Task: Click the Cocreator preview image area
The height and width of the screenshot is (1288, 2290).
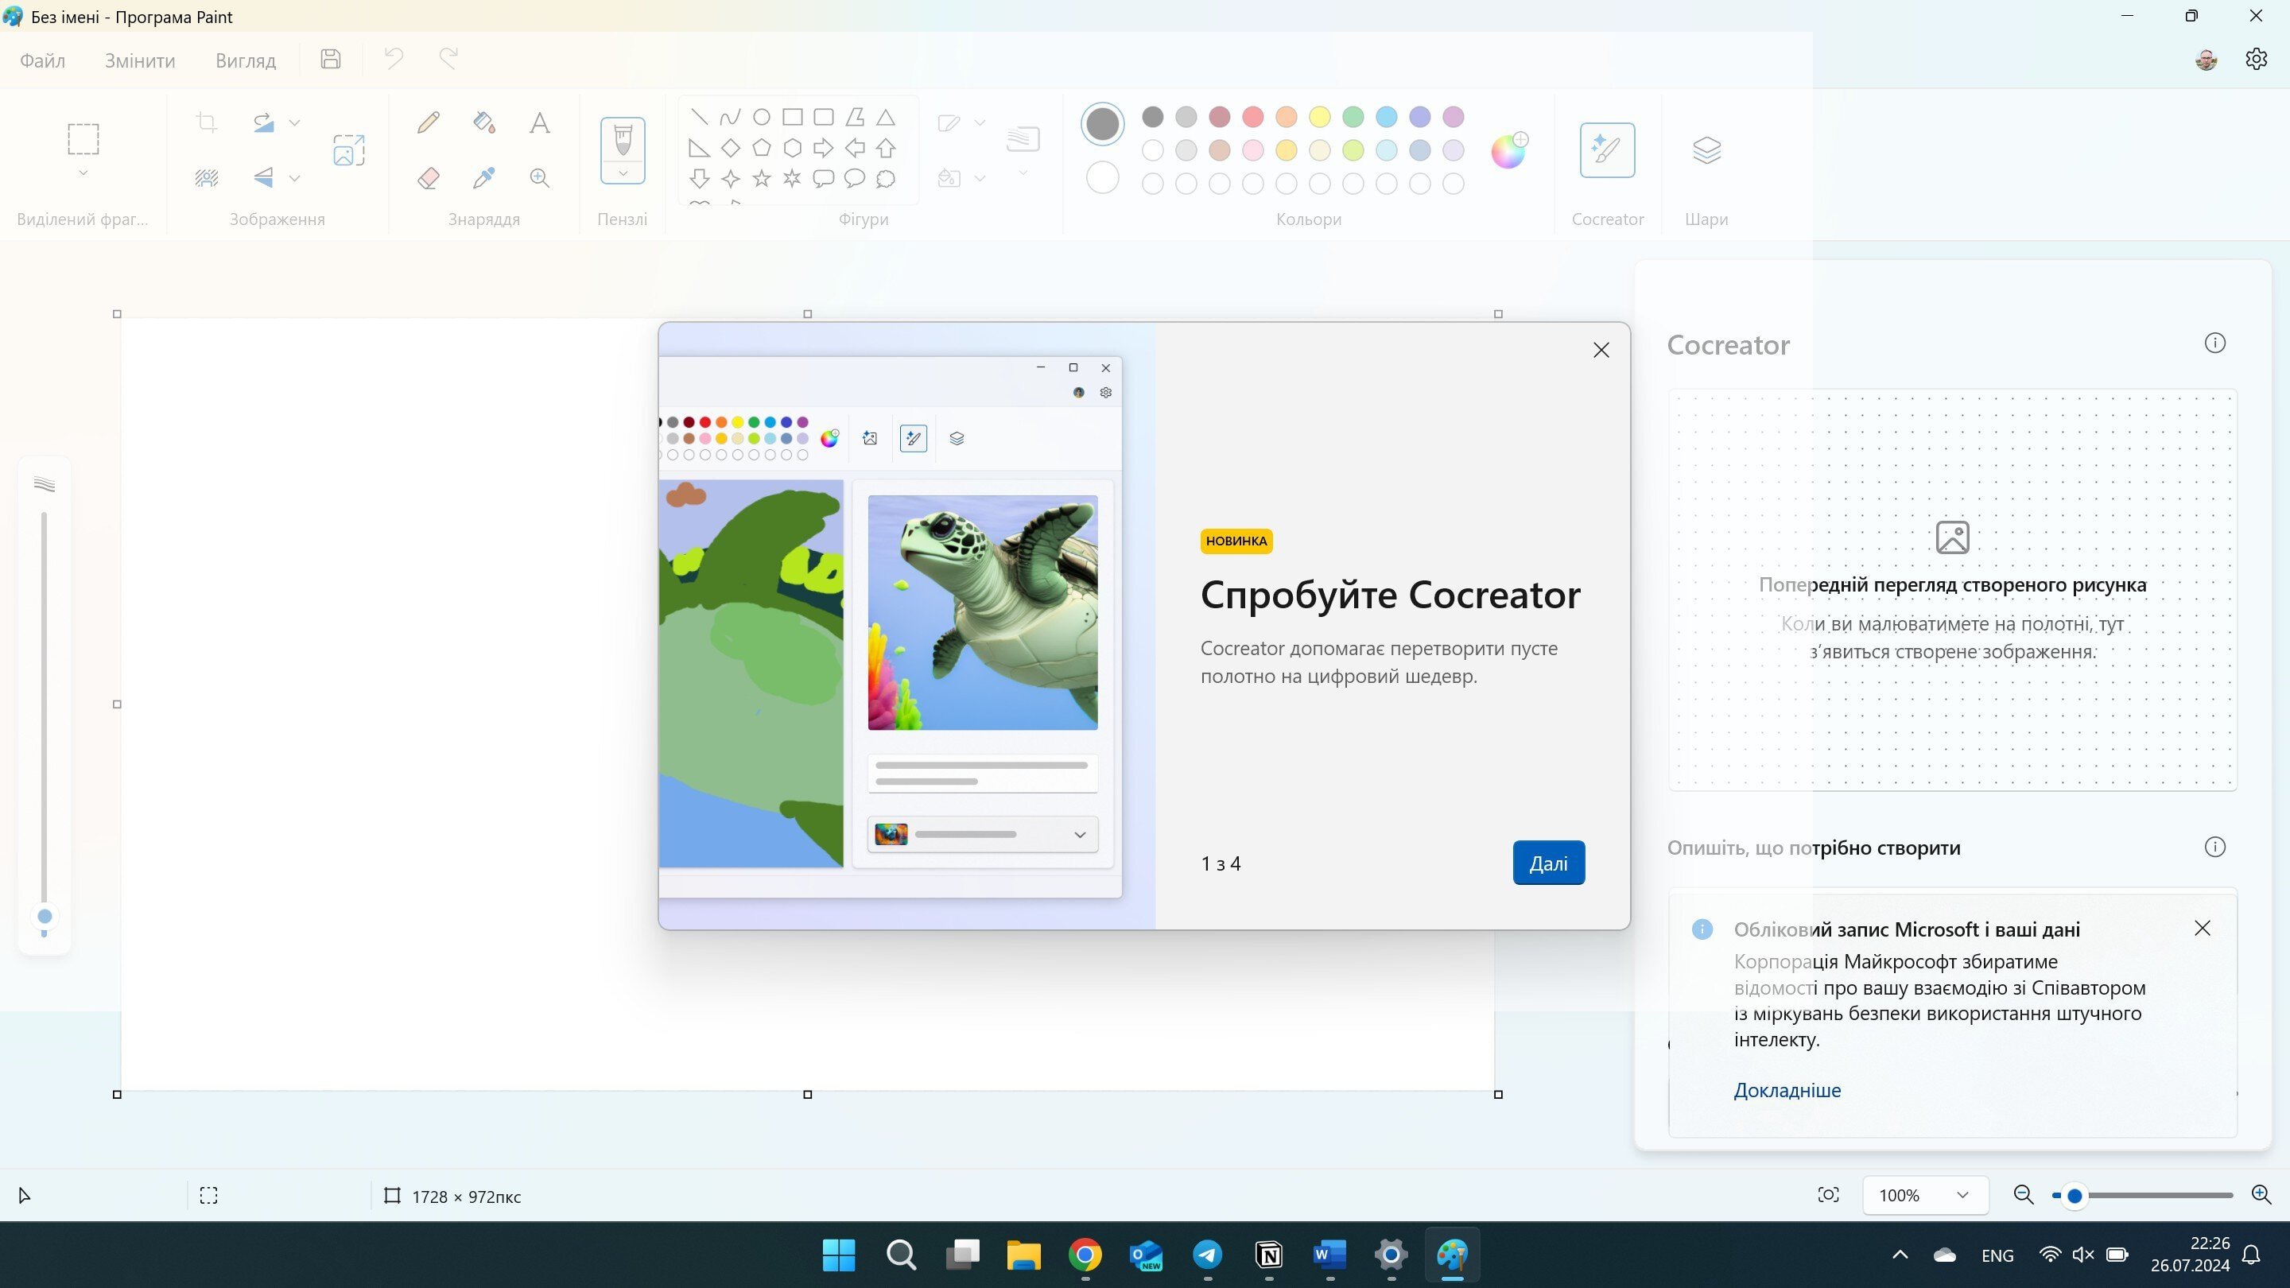Action: (x=1952, y=589)
